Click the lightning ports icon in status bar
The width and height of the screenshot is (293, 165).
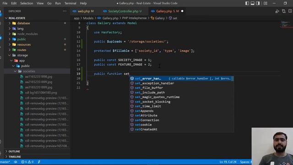(39, 162)
